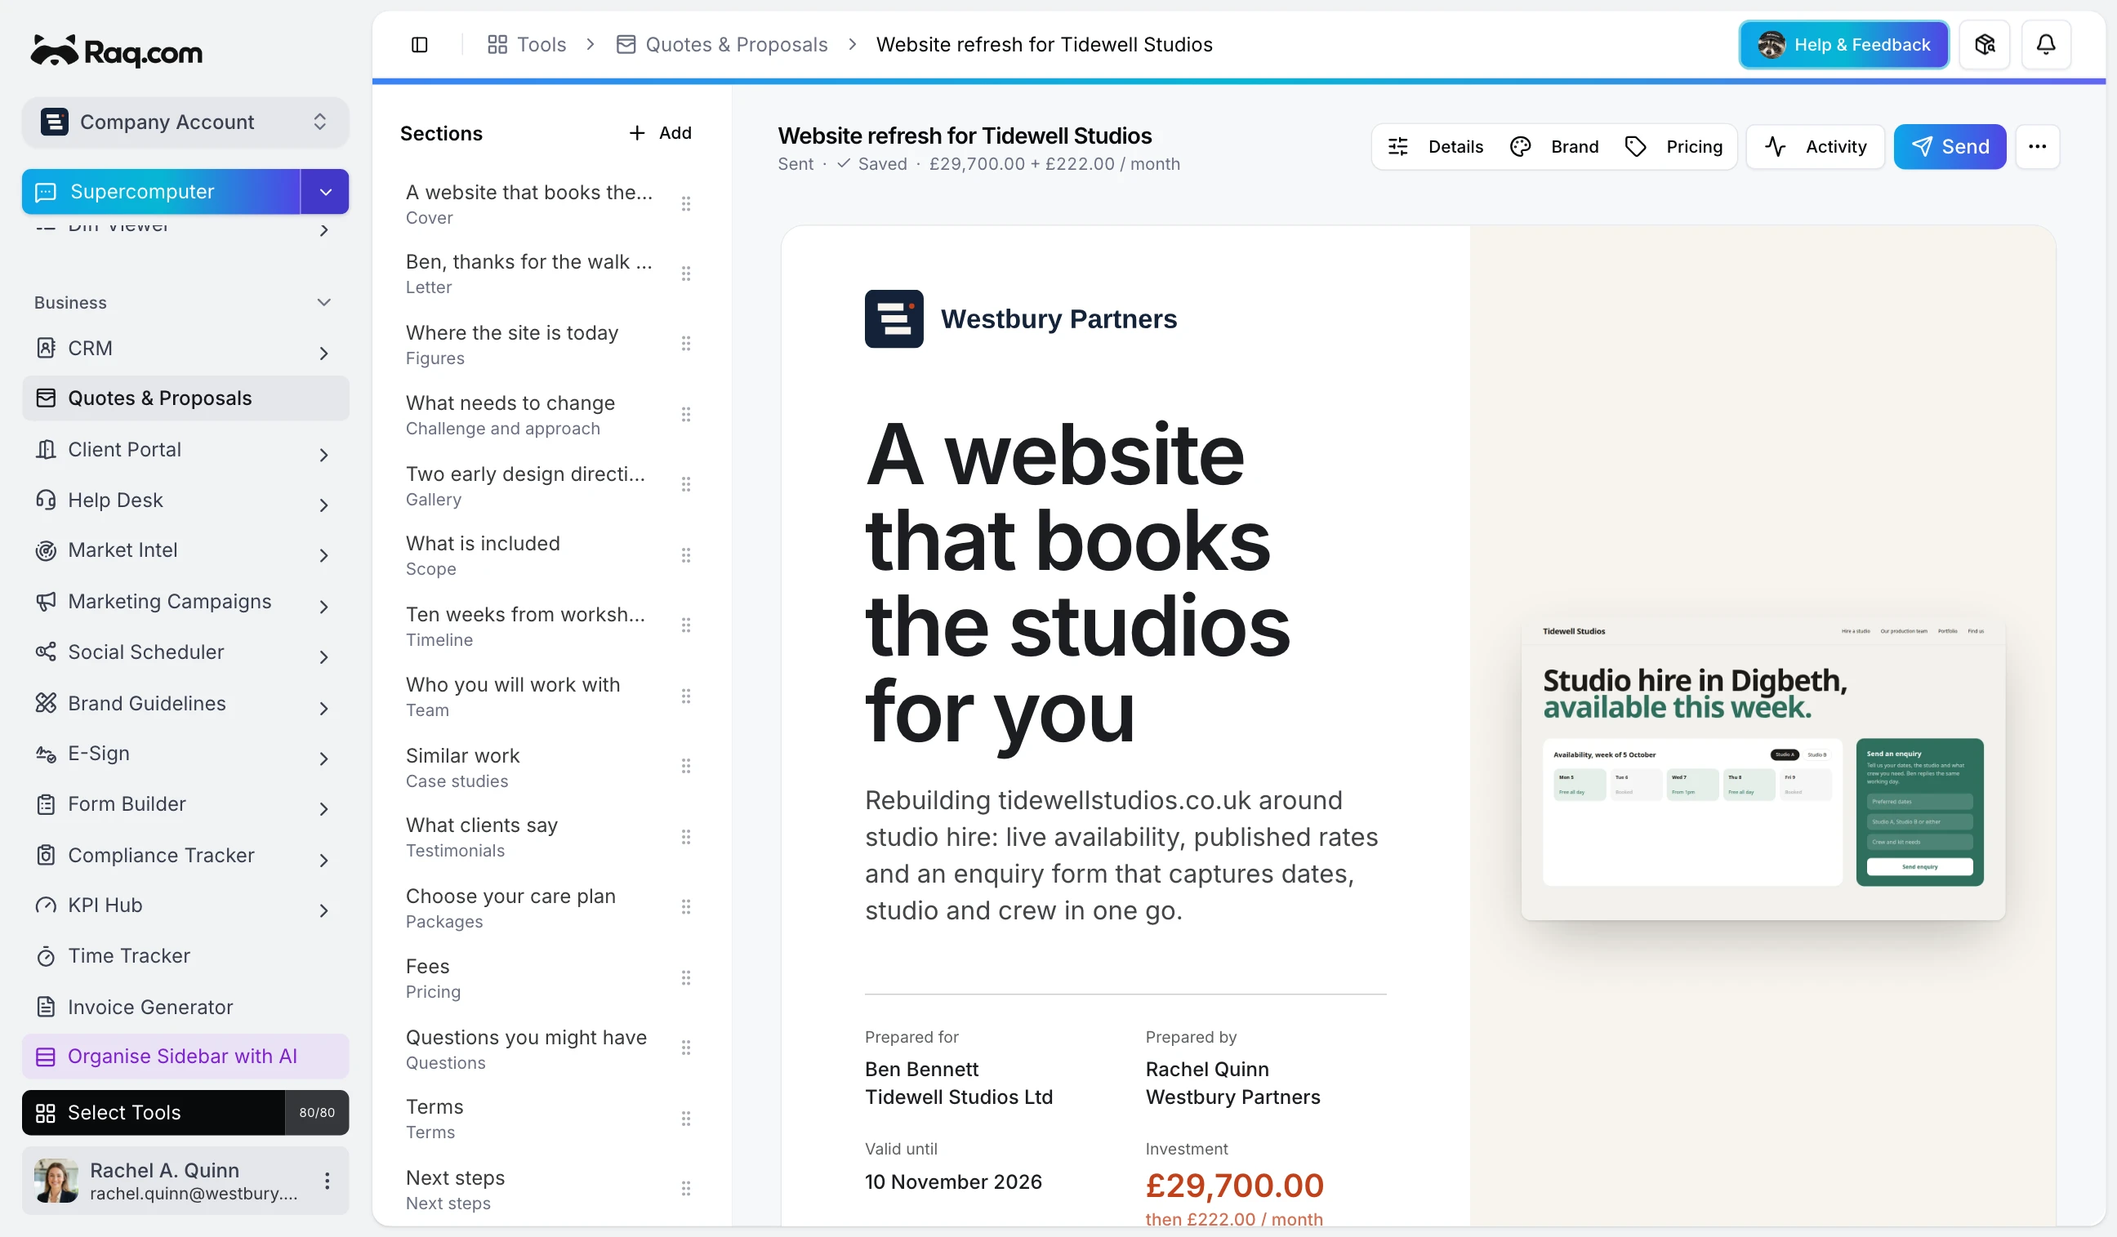This screenshot has height=1237, width=2117.
Task: Open Supercomputer dropdown arrow
Action: point(325,192)
